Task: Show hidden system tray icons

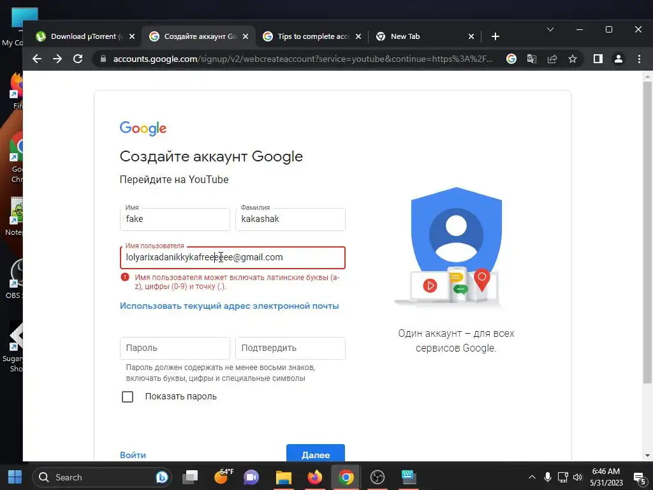Action: coord(532,477)
